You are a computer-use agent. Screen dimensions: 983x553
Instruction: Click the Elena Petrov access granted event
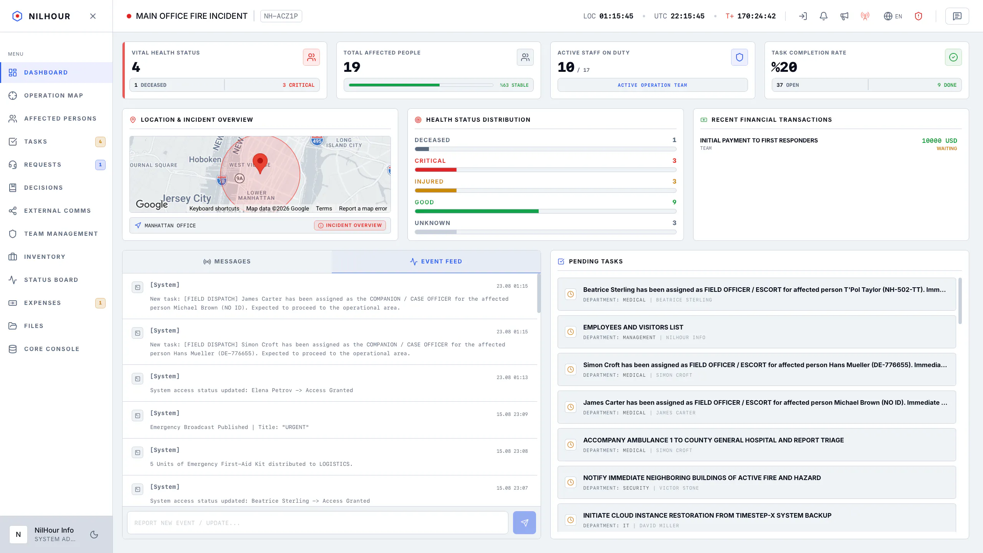[330, 383]
